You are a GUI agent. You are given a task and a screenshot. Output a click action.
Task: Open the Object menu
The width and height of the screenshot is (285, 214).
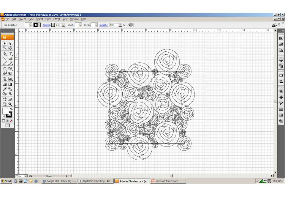22,19
